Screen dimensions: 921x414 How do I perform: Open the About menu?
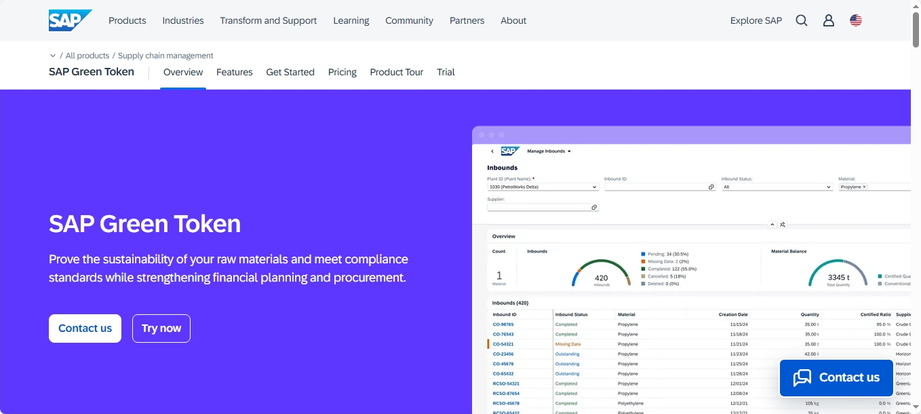pyautogui.click(x=513, y=20)
